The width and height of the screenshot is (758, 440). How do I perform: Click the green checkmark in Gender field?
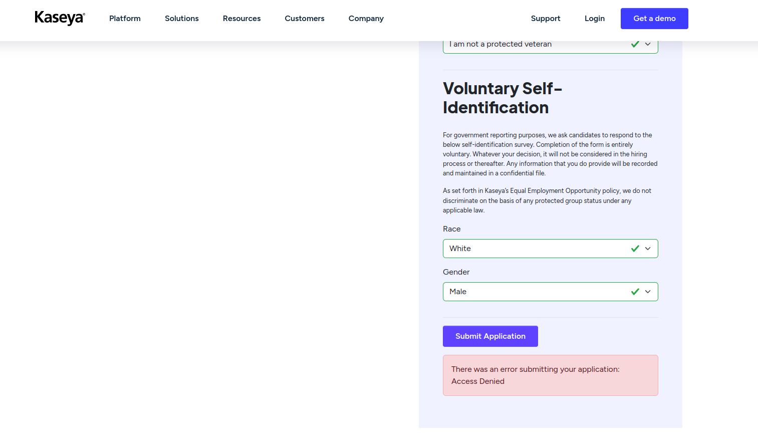pos(635,292)
